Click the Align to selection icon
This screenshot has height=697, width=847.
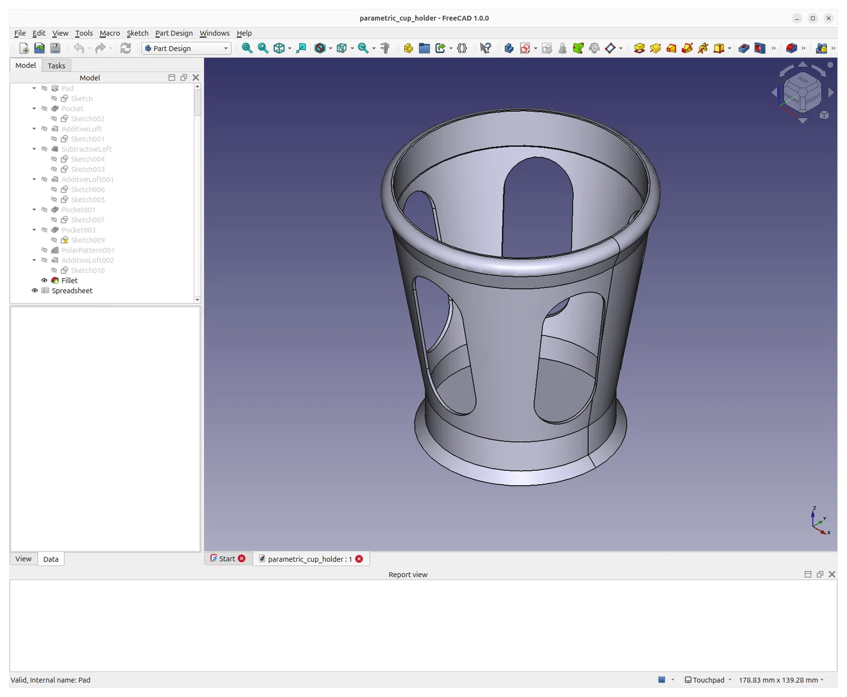pos(301,48)
